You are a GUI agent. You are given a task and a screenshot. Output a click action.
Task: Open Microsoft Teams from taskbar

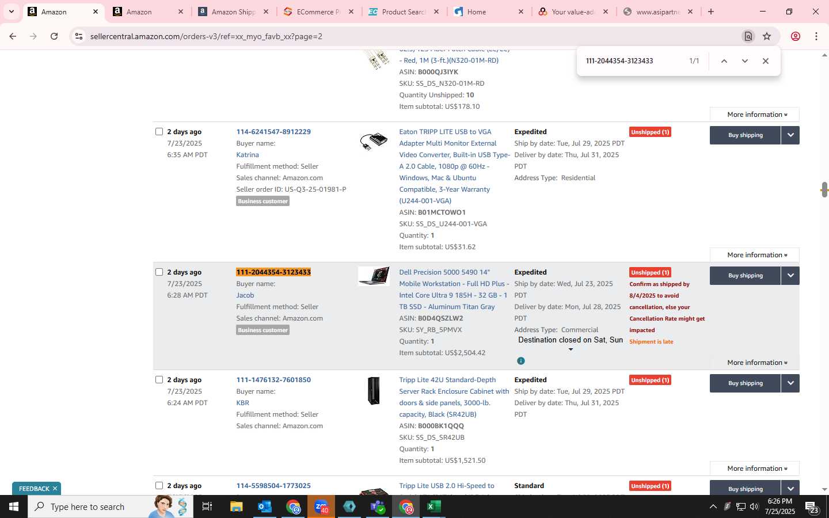coord(378,506)
